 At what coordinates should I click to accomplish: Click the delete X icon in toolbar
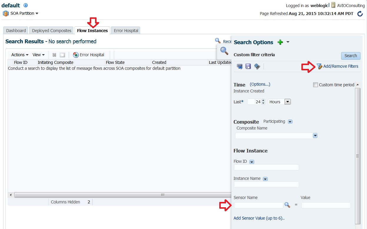[54, 55]
